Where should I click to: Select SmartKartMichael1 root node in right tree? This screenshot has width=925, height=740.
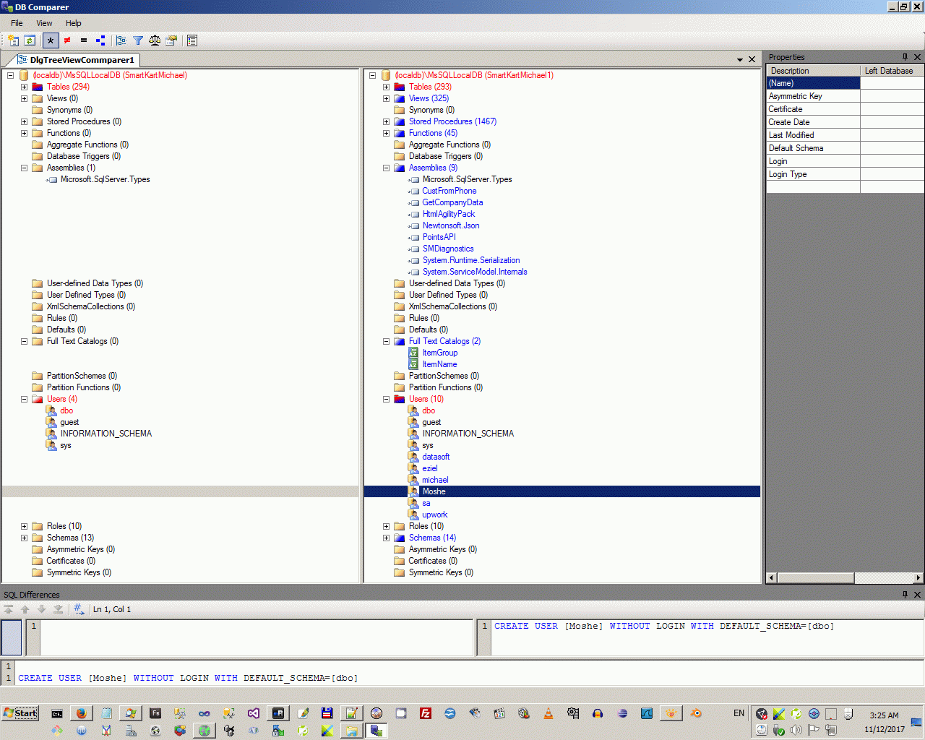click(474, 75)
